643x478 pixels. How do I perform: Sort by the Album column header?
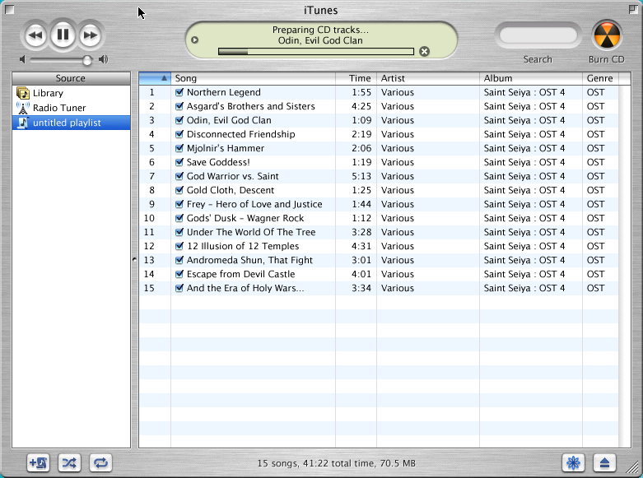[531, 78]
